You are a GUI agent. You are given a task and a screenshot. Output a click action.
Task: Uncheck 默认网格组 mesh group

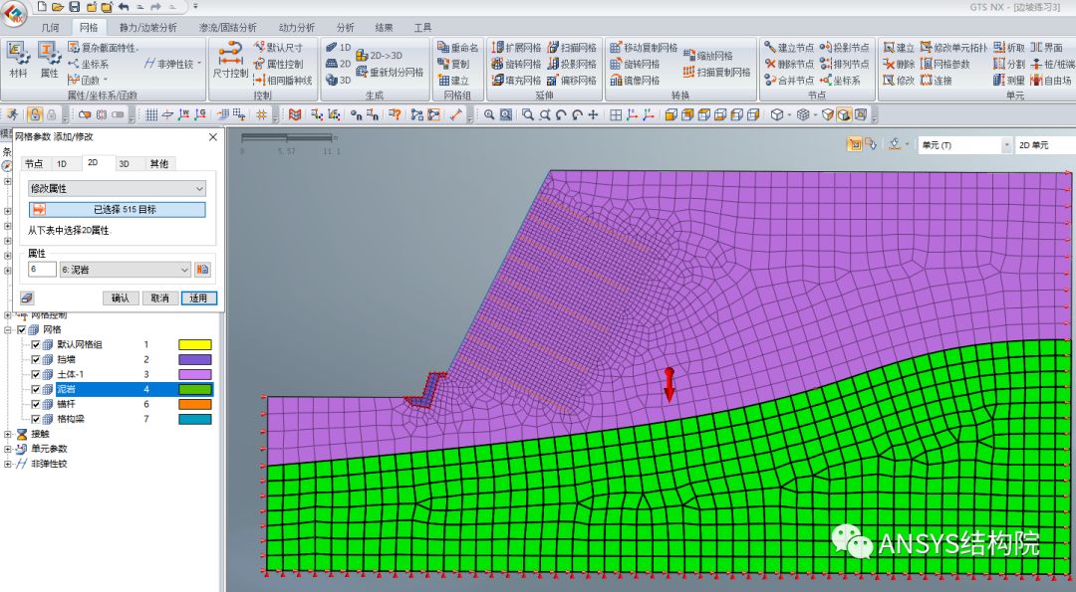pos(36,344)
